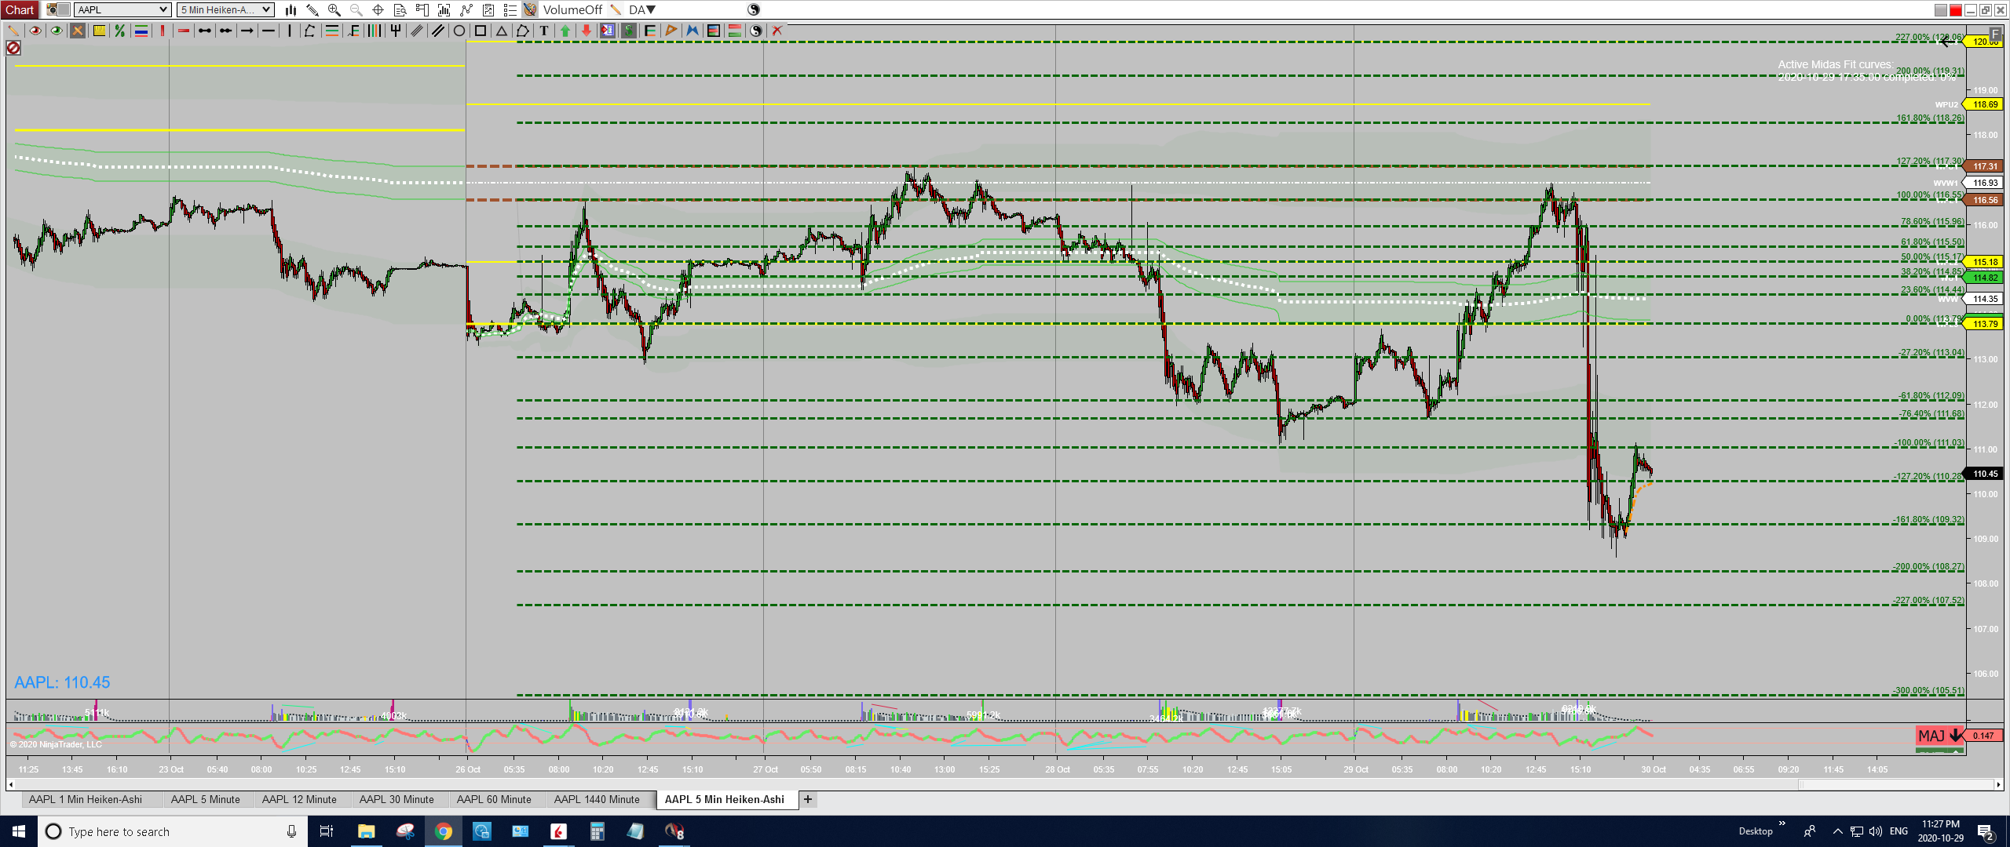Add a new chart tab

(808, 800)
